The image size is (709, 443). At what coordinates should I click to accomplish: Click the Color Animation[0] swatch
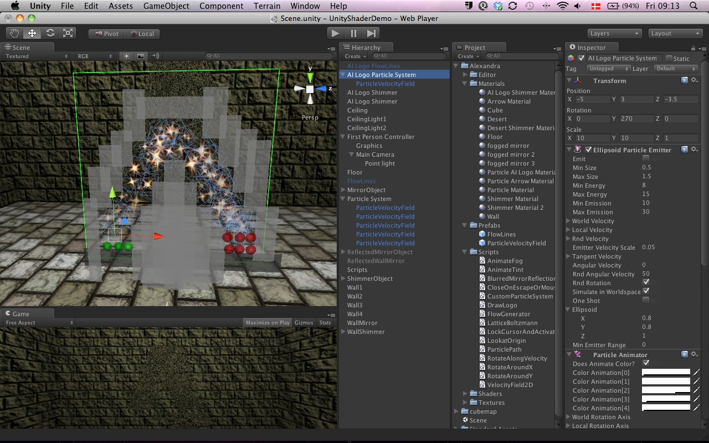666,373
